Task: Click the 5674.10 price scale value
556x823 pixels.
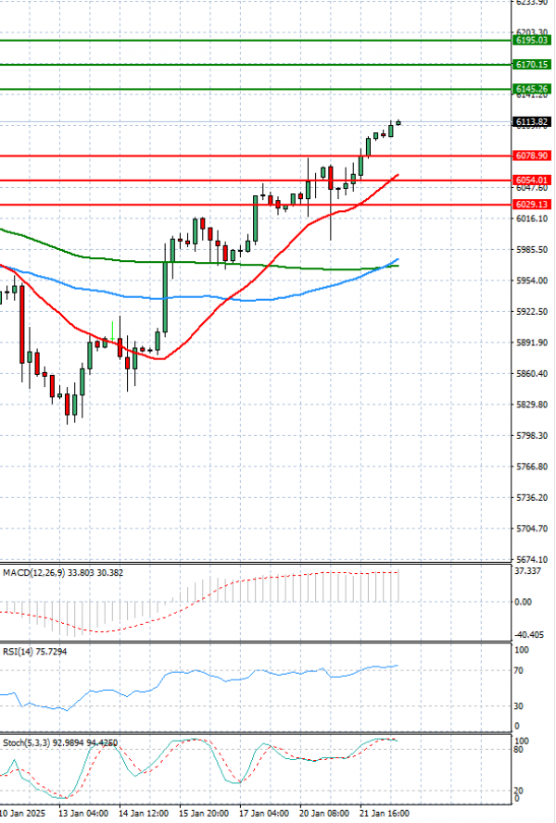Action: tap(532, 559)
